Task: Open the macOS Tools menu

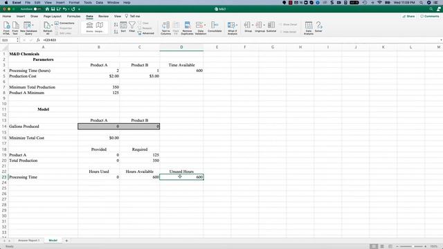Action: [x=88, y=3]
